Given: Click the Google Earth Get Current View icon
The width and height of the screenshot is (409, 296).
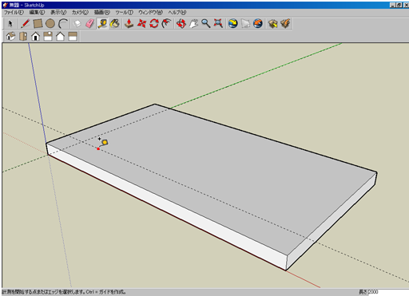Looking at the screenshot, I should tap(233, 24).
